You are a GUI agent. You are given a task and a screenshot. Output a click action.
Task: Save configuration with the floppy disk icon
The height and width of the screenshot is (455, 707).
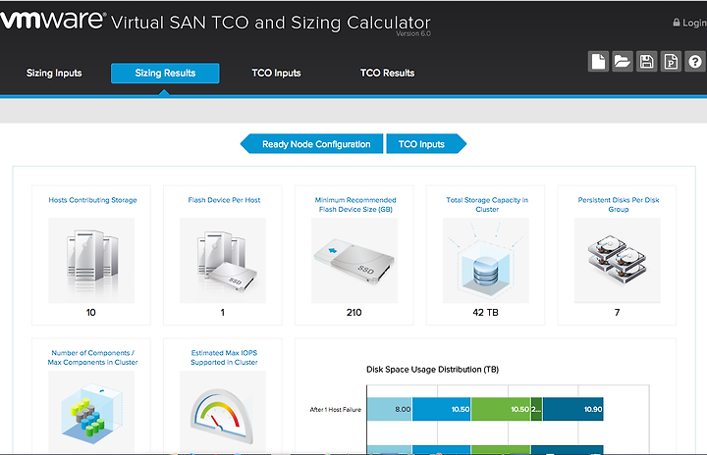coord(646,61)
